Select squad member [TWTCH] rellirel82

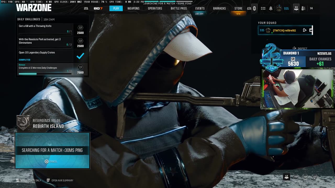pyautogui.click(x=285, y=30)
